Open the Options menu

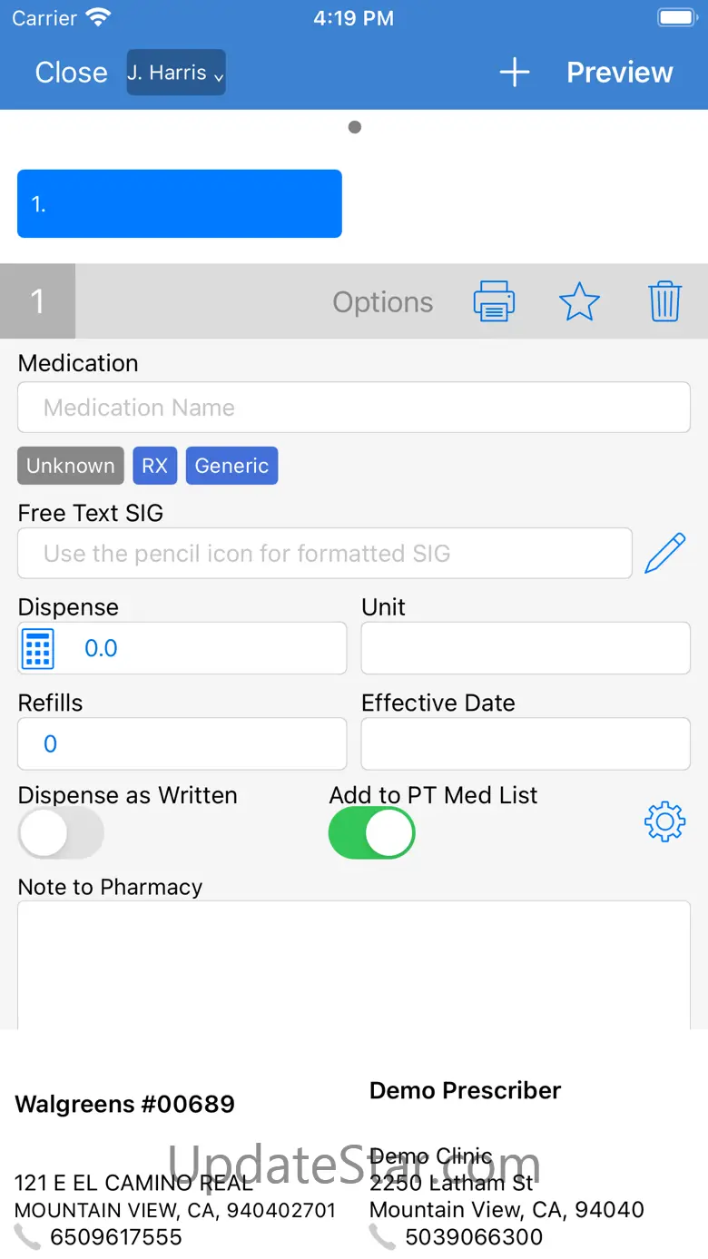click(x=383, y=302)
